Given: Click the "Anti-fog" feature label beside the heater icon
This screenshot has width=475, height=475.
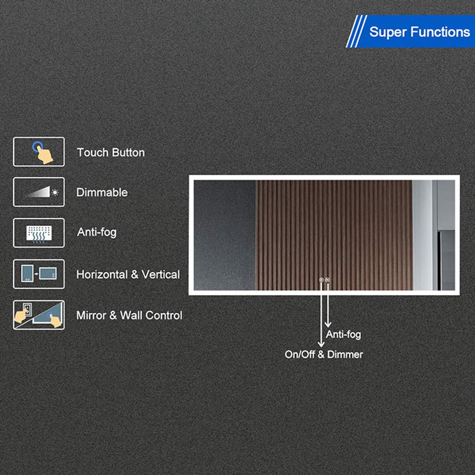Looking at the screenshot, I should [x=97, y=232].
